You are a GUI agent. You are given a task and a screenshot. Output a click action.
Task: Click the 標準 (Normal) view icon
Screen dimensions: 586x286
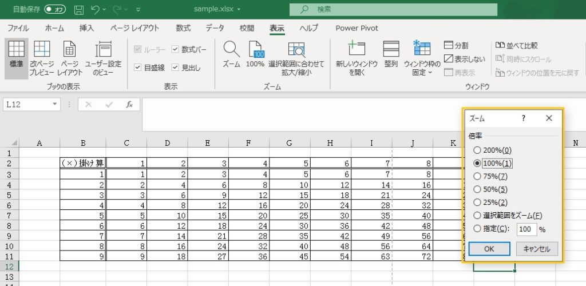[16, 49]
